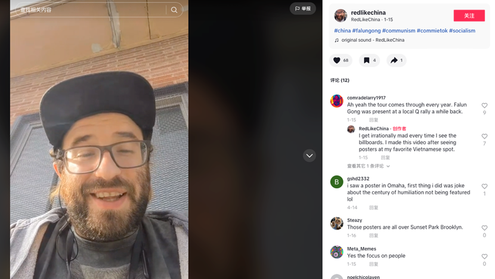This screenshot has height=279, width=495.
Task: Expand 1 more reply under RedLikeChina
Action: click(369, 166)
